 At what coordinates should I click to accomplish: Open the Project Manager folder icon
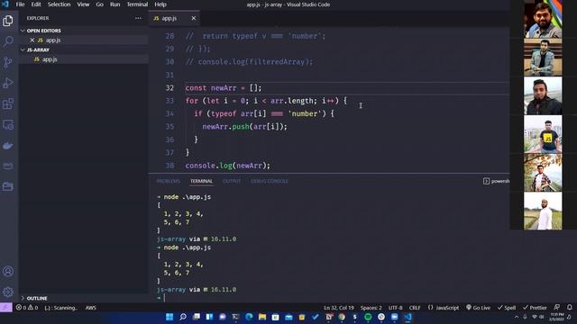(x=8, y=186)
